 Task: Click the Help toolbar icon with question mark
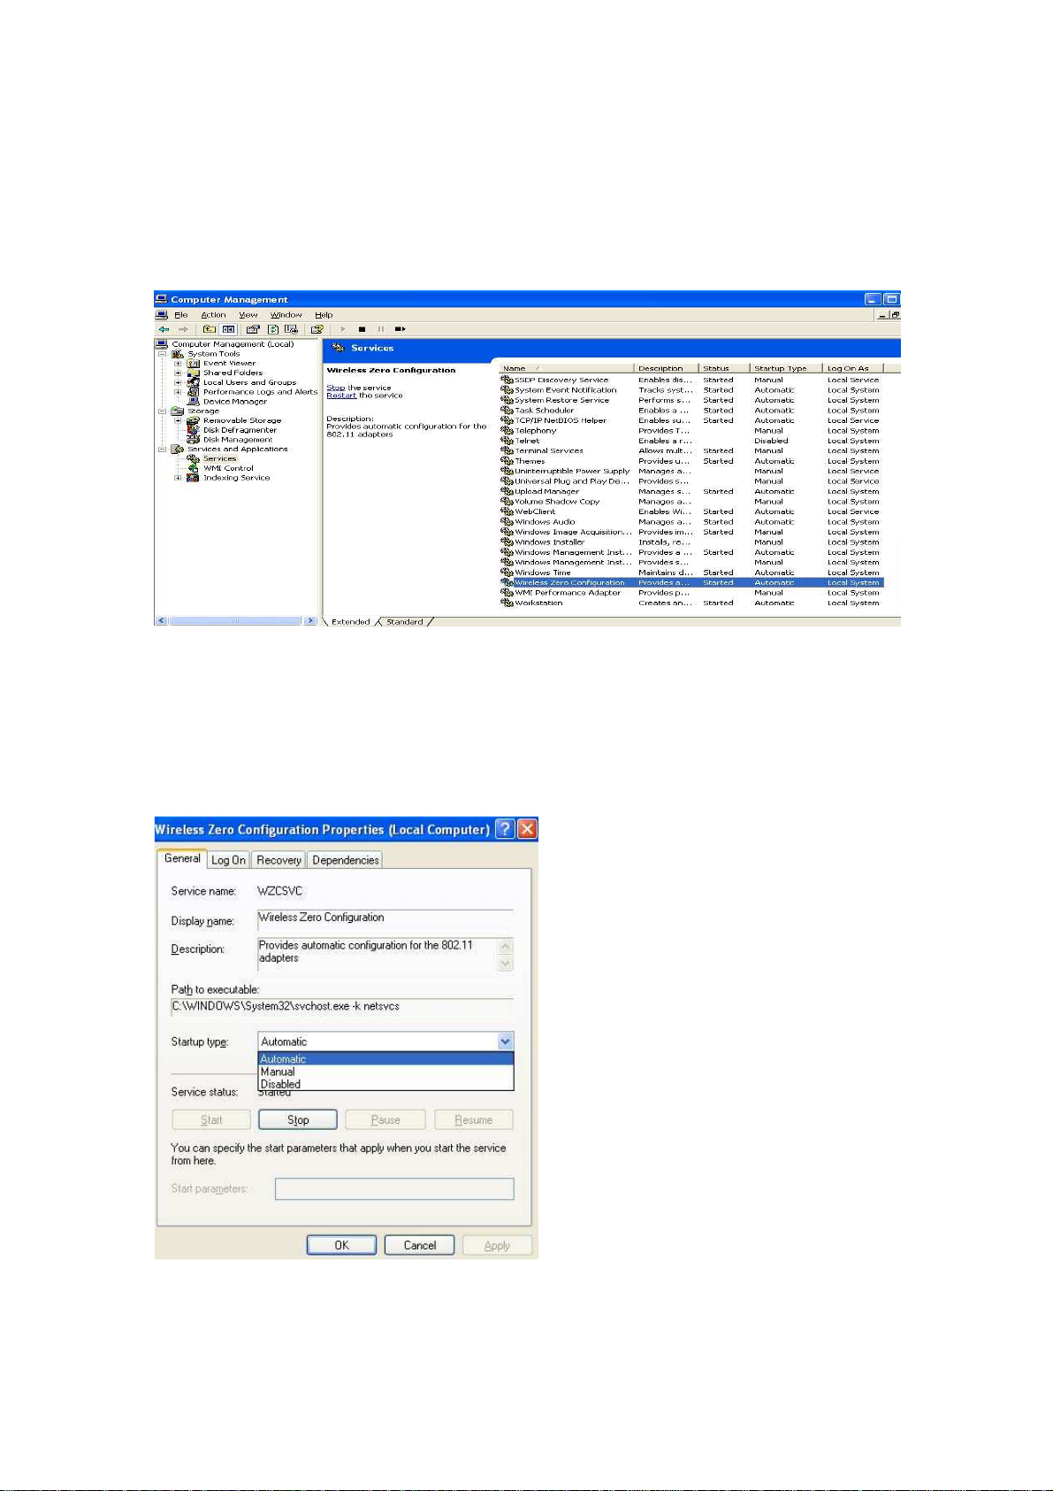pyautogui.click(x=317, y=329)
